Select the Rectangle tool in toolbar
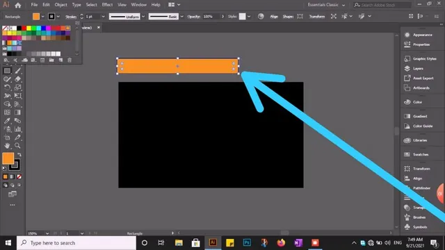This screenshot has height=250, width=445. (7, 71)
